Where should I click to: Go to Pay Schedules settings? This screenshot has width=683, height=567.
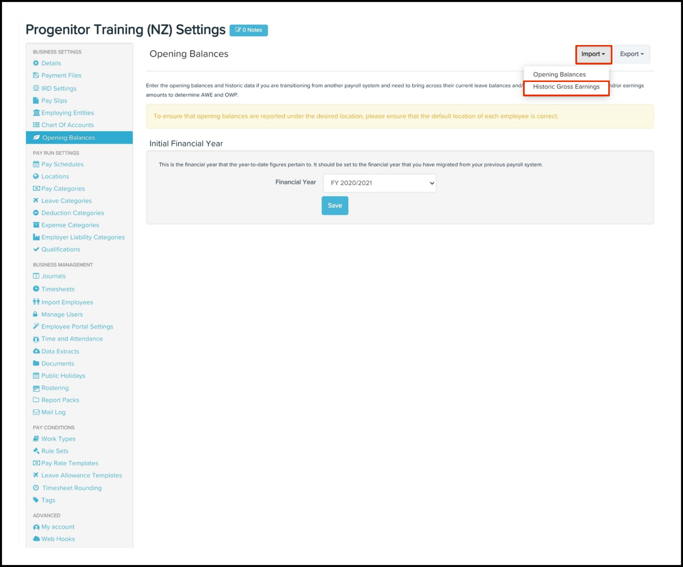62,164
